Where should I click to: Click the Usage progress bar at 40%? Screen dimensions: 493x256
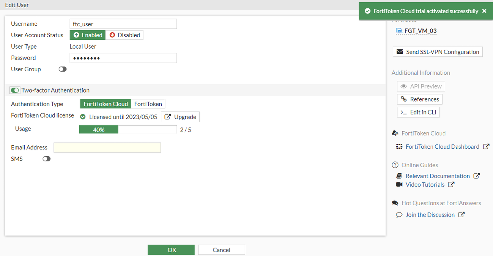[98, 129]
